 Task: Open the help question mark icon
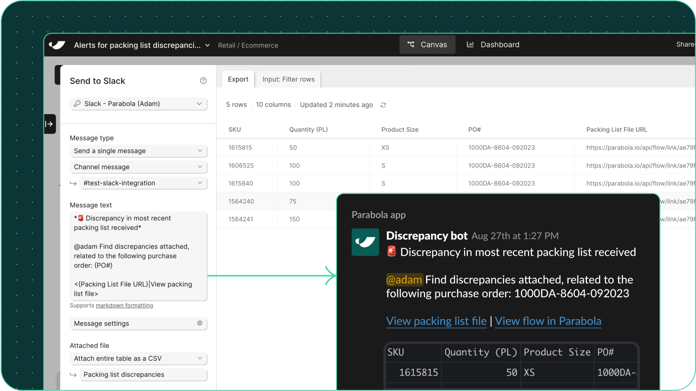[204, 81]
